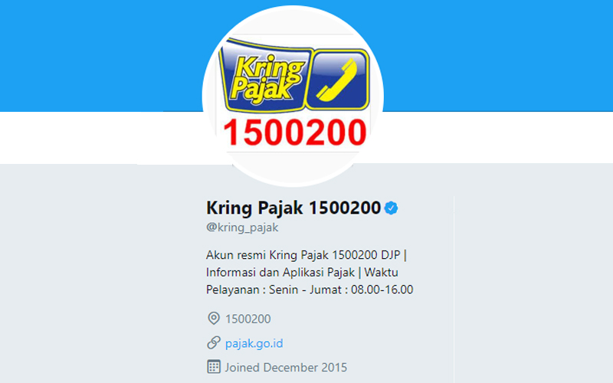
Task: Click the Akun resmi bio line
Action: (306, 255)
